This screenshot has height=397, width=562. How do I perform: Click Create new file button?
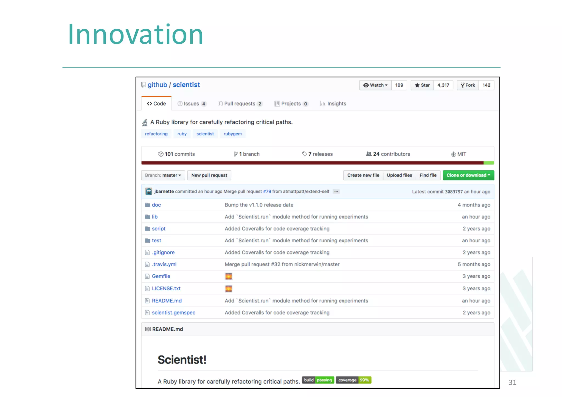coord(363,175)
